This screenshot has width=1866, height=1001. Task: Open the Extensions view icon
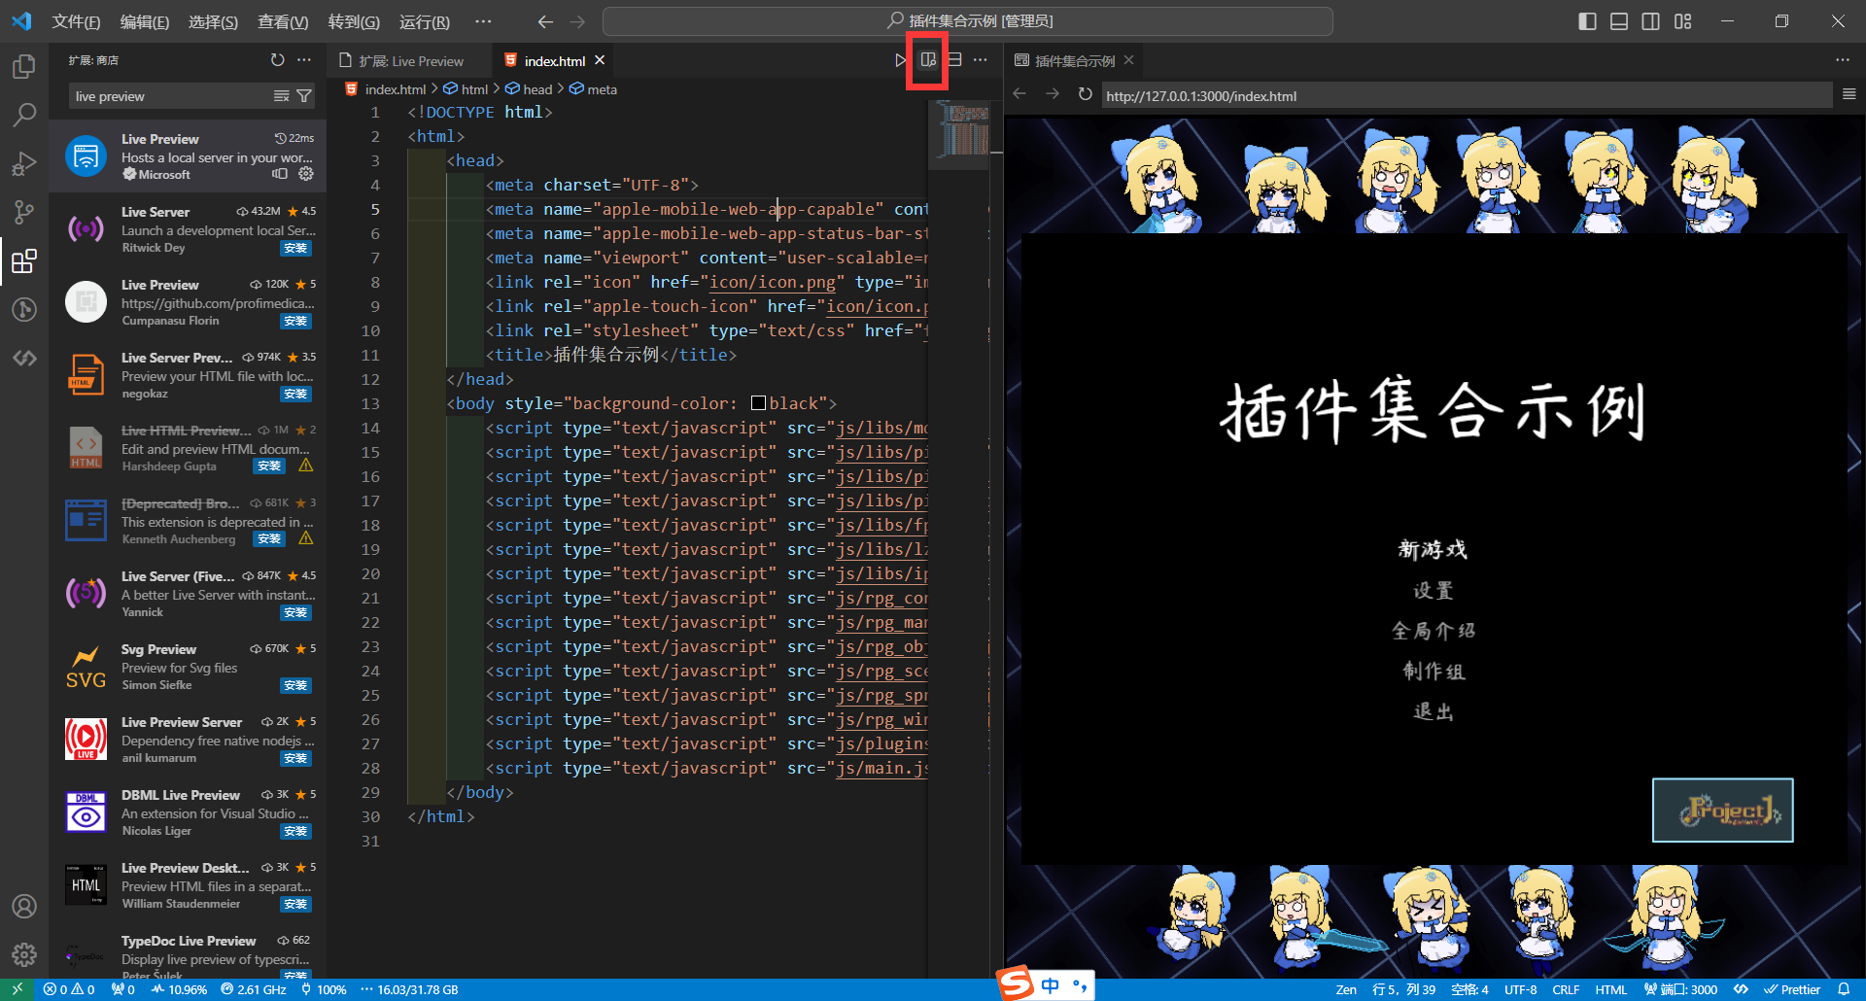[23, 260]
